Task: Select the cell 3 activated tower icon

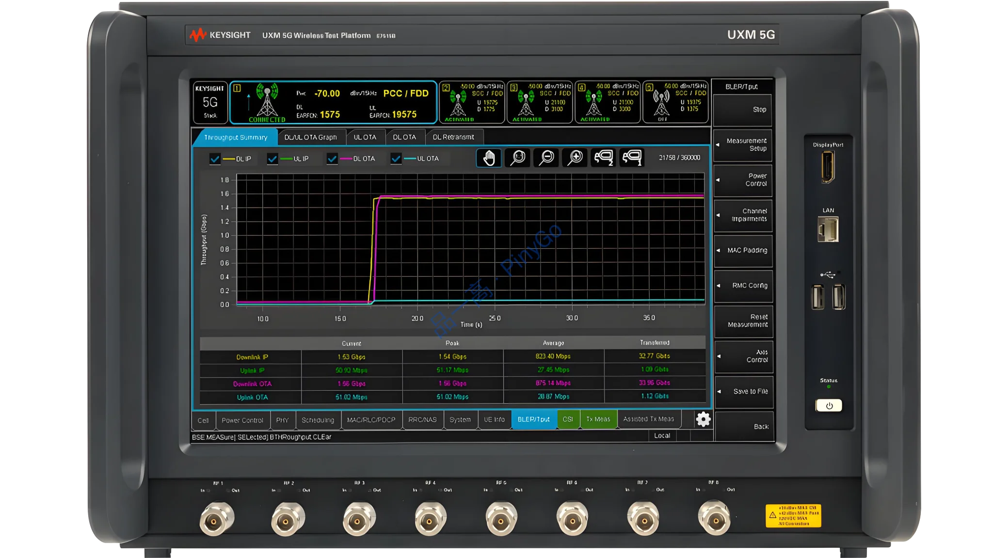Action: [x=526, y=103]
